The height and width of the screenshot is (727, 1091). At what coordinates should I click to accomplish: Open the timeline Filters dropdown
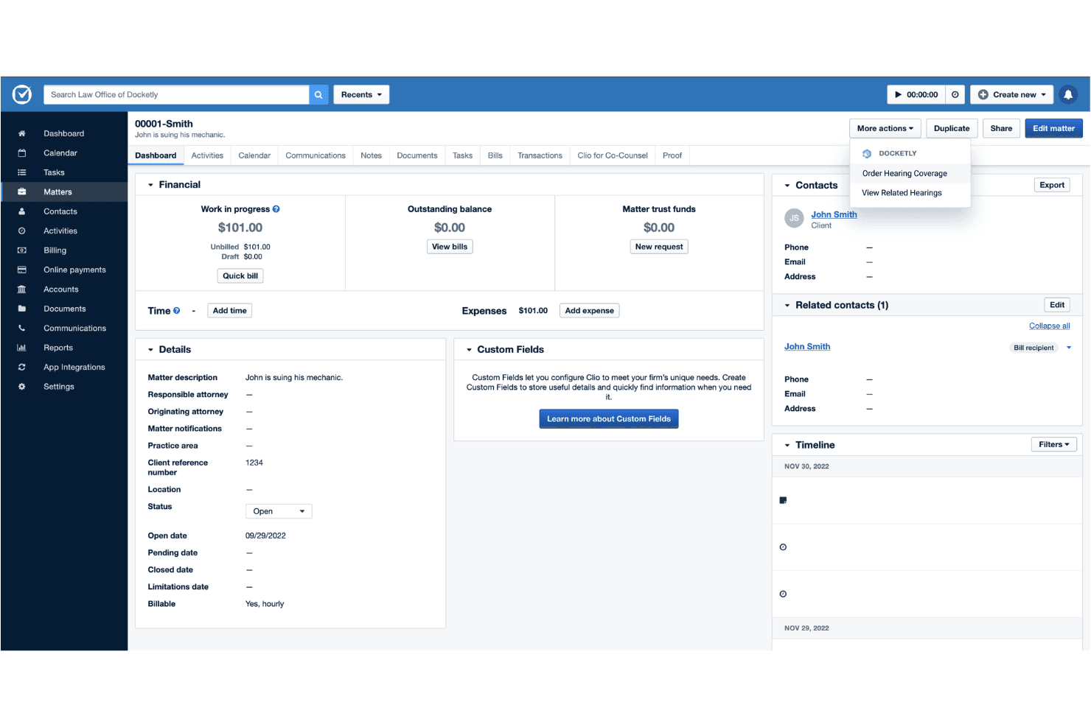1053,444
